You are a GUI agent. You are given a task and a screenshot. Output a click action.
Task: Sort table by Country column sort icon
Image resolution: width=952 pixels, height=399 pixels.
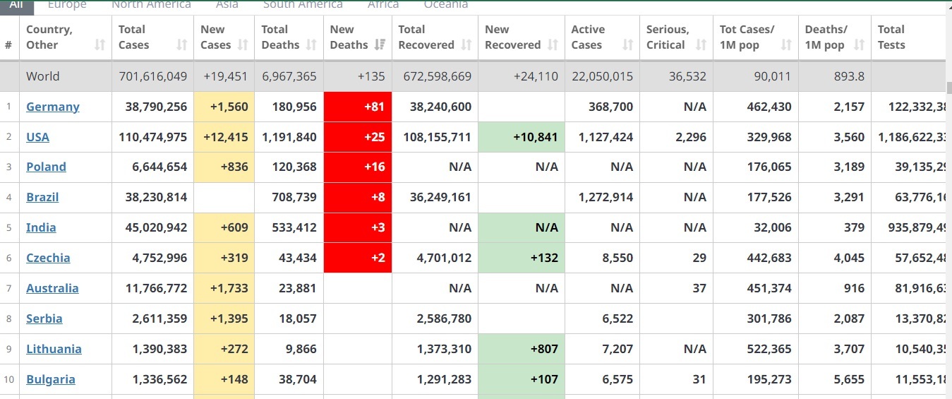click(100, 45)
